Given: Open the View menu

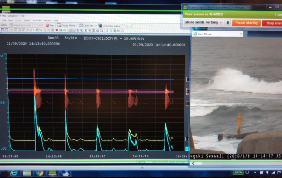Looking at the screenshot, I should click(11, 21).
